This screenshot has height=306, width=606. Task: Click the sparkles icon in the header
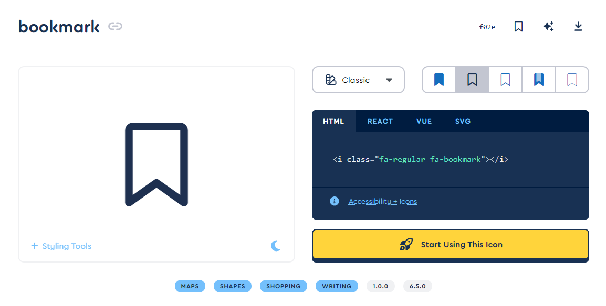pyautogui.click(x=548, y=26)
